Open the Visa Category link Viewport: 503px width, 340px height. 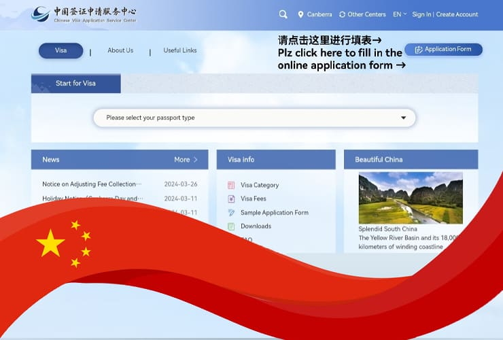(x=260, y=185)
